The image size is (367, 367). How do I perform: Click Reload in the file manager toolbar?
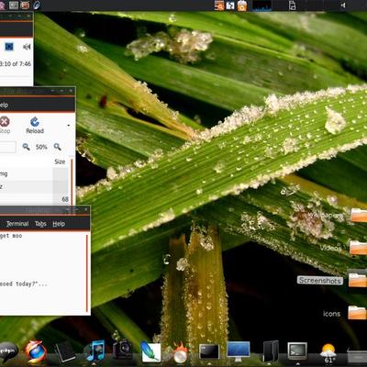pos(35,125)
